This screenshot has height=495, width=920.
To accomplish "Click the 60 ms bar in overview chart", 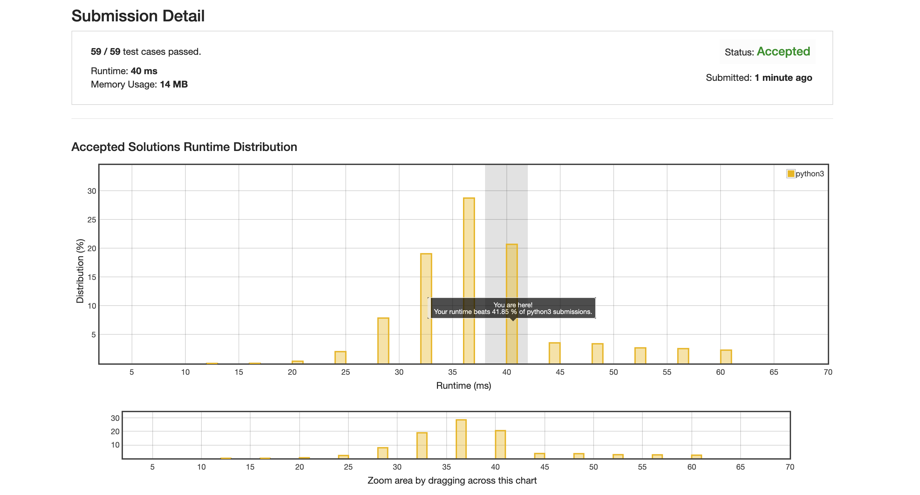I will (696, 457).
